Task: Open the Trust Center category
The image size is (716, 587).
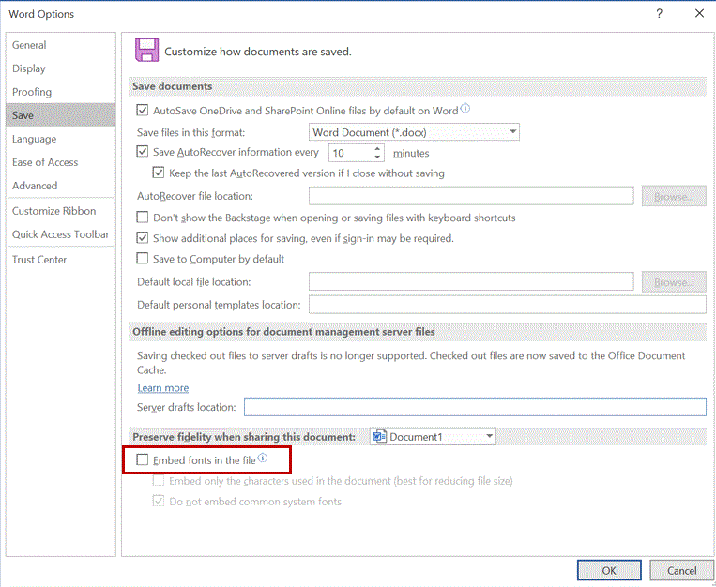Action: coord(39,260)
